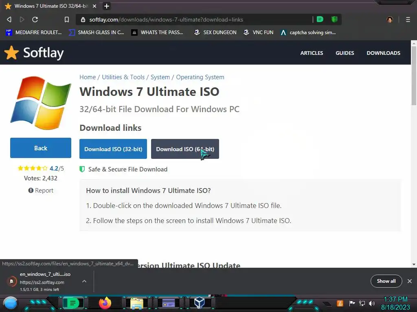Close the downloads bar

[410, 281]
